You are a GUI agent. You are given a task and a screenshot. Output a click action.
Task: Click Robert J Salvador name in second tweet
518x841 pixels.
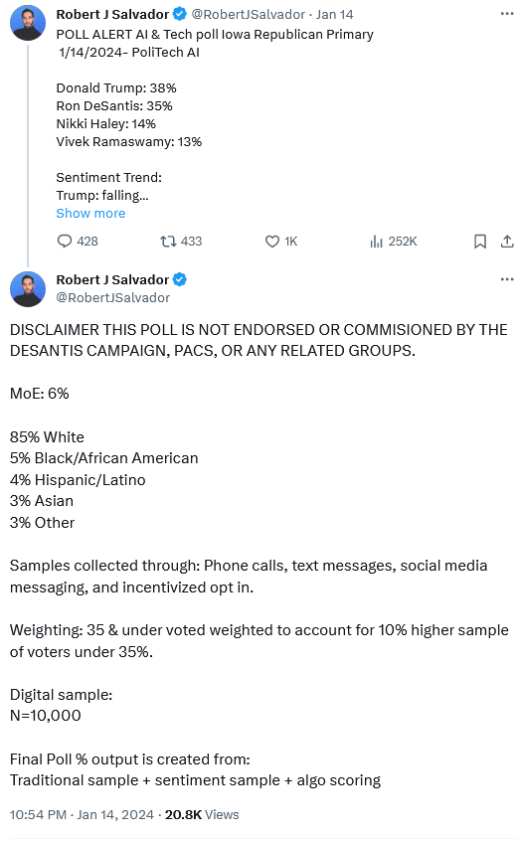point(112,279)
